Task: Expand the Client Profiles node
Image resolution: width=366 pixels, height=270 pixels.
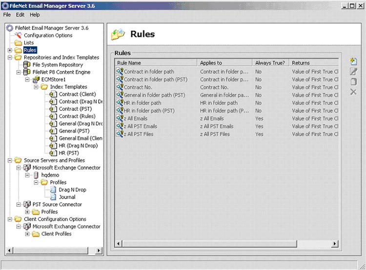Action: 27,234
